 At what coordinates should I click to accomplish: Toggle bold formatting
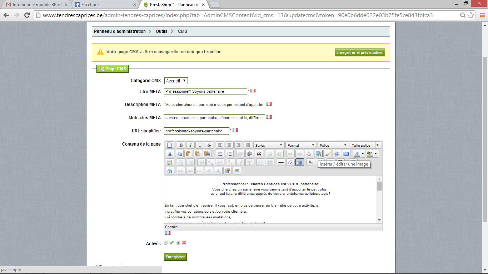coord(181,145)
